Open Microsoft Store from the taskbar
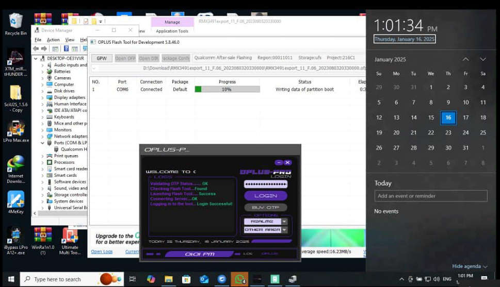Screen dimensions: 500x287 [186, 279]
